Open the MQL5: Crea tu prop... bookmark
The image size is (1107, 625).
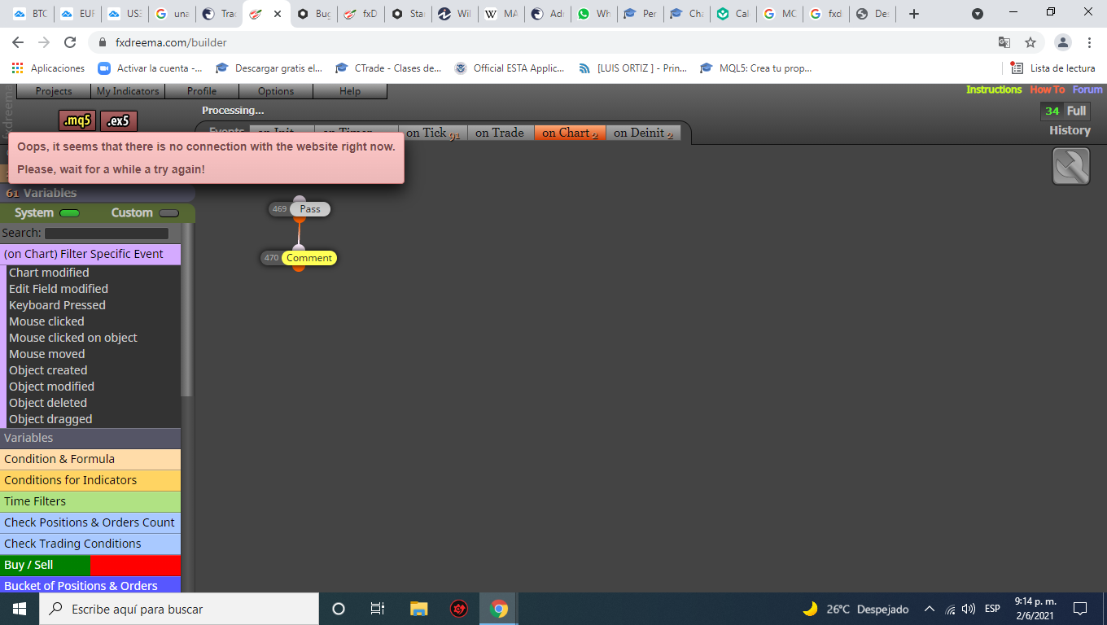pos(755,68)
